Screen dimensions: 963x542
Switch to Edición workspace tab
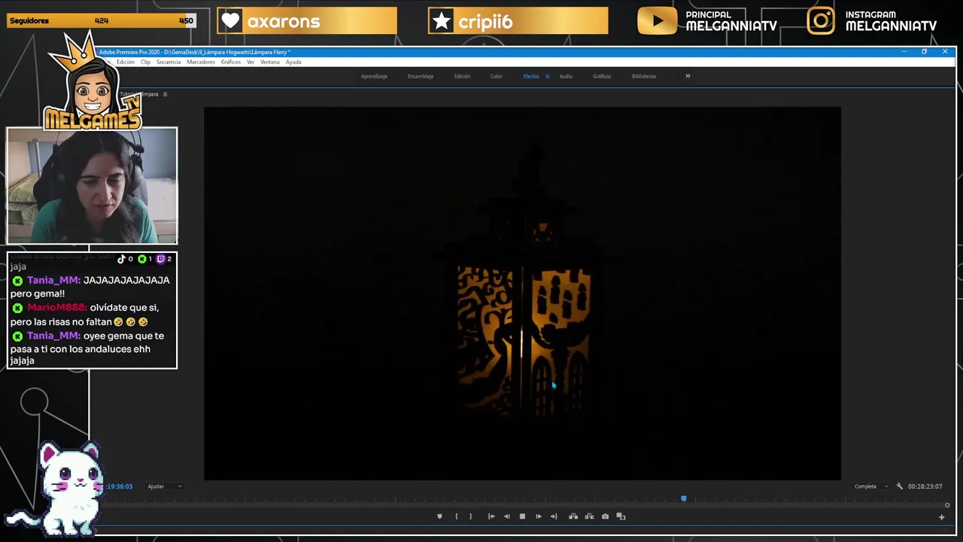coord(462,76)
